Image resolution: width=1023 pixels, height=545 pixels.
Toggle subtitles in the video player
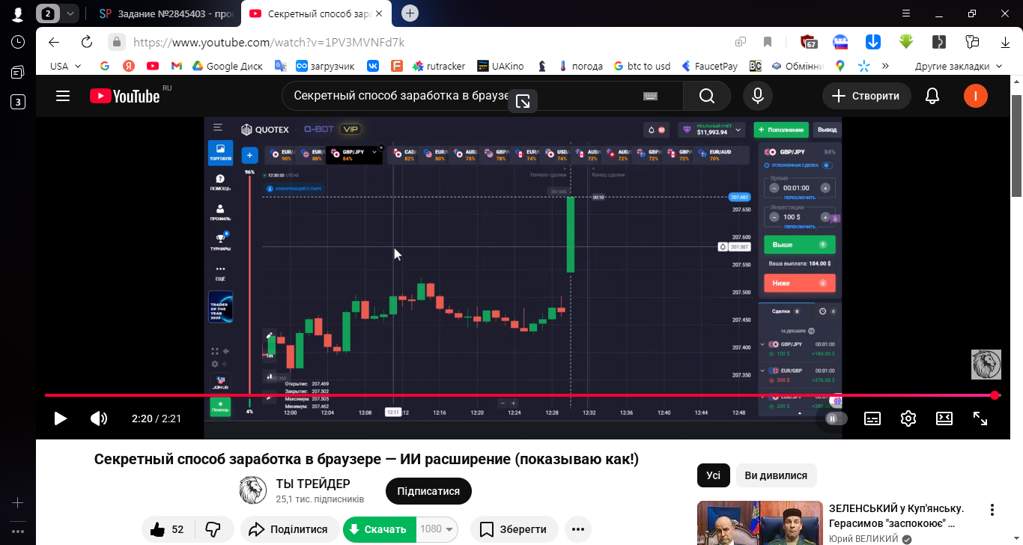[872, 418]
